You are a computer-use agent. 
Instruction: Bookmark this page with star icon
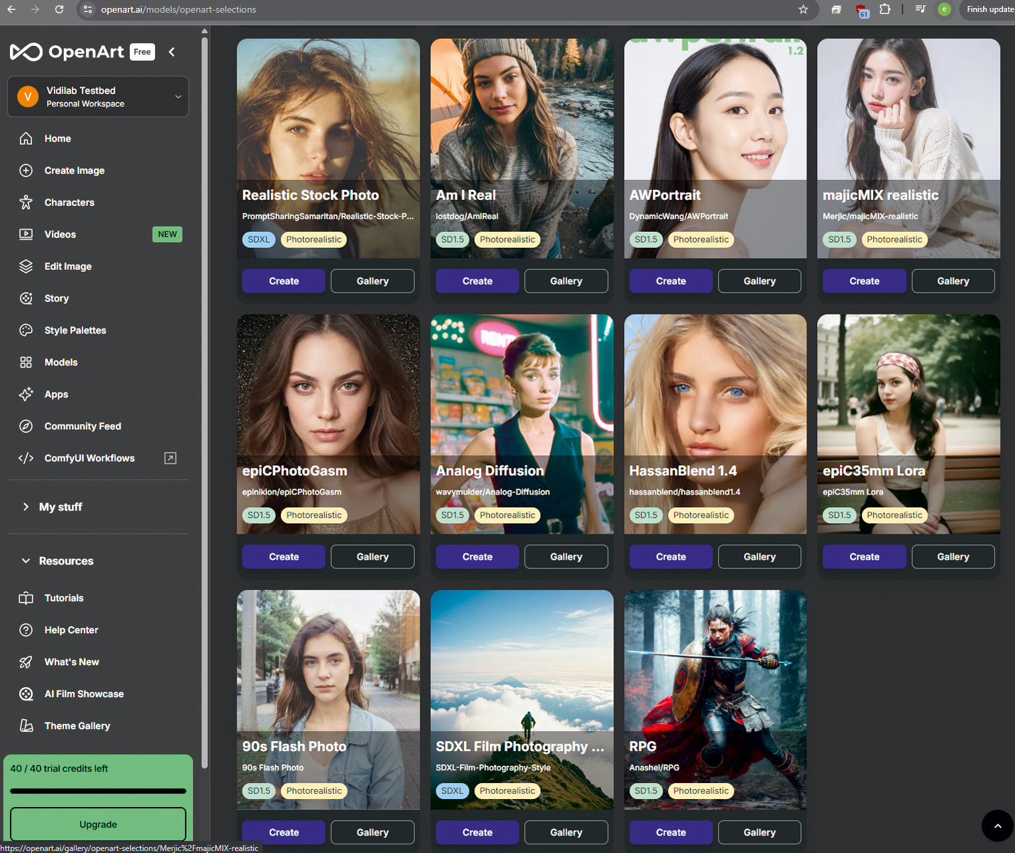(803, 9)
